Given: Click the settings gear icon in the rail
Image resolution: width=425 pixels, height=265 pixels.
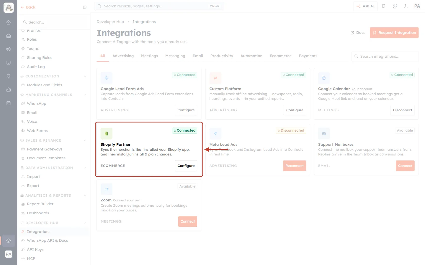Looking at the screenshot, I should click(x=9, y=241).
